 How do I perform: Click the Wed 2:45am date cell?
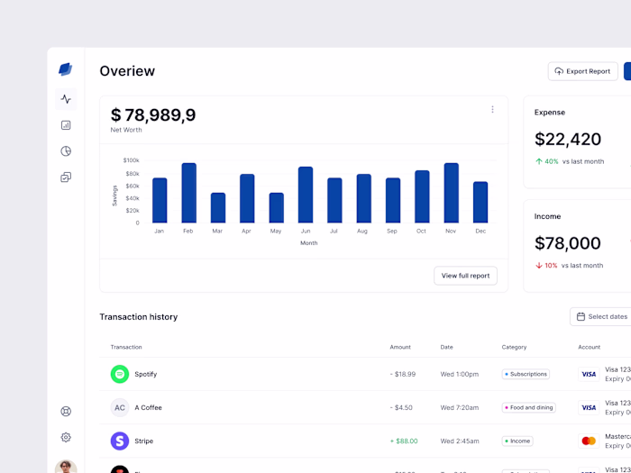tap(460, 441)
